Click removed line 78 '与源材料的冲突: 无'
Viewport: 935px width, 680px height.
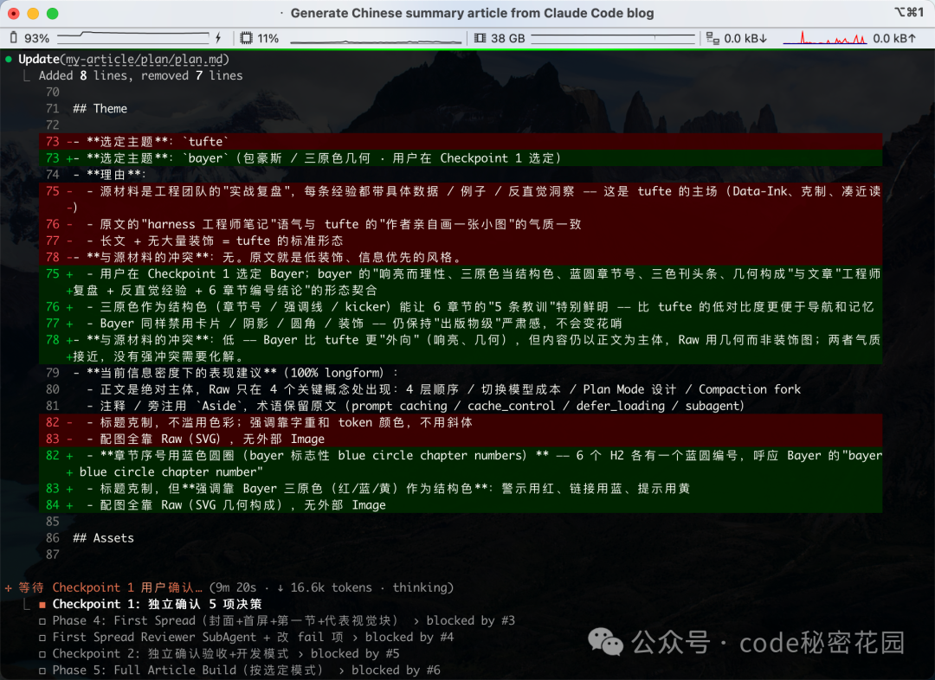(x=461, y=258)
